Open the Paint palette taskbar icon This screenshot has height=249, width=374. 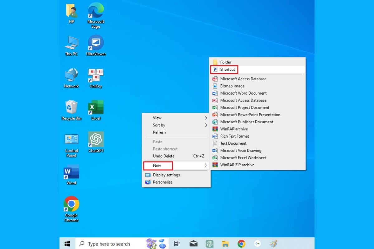(273, 243)
